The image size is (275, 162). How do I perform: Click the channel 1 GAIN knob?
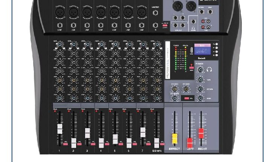[x=60, y=45]
